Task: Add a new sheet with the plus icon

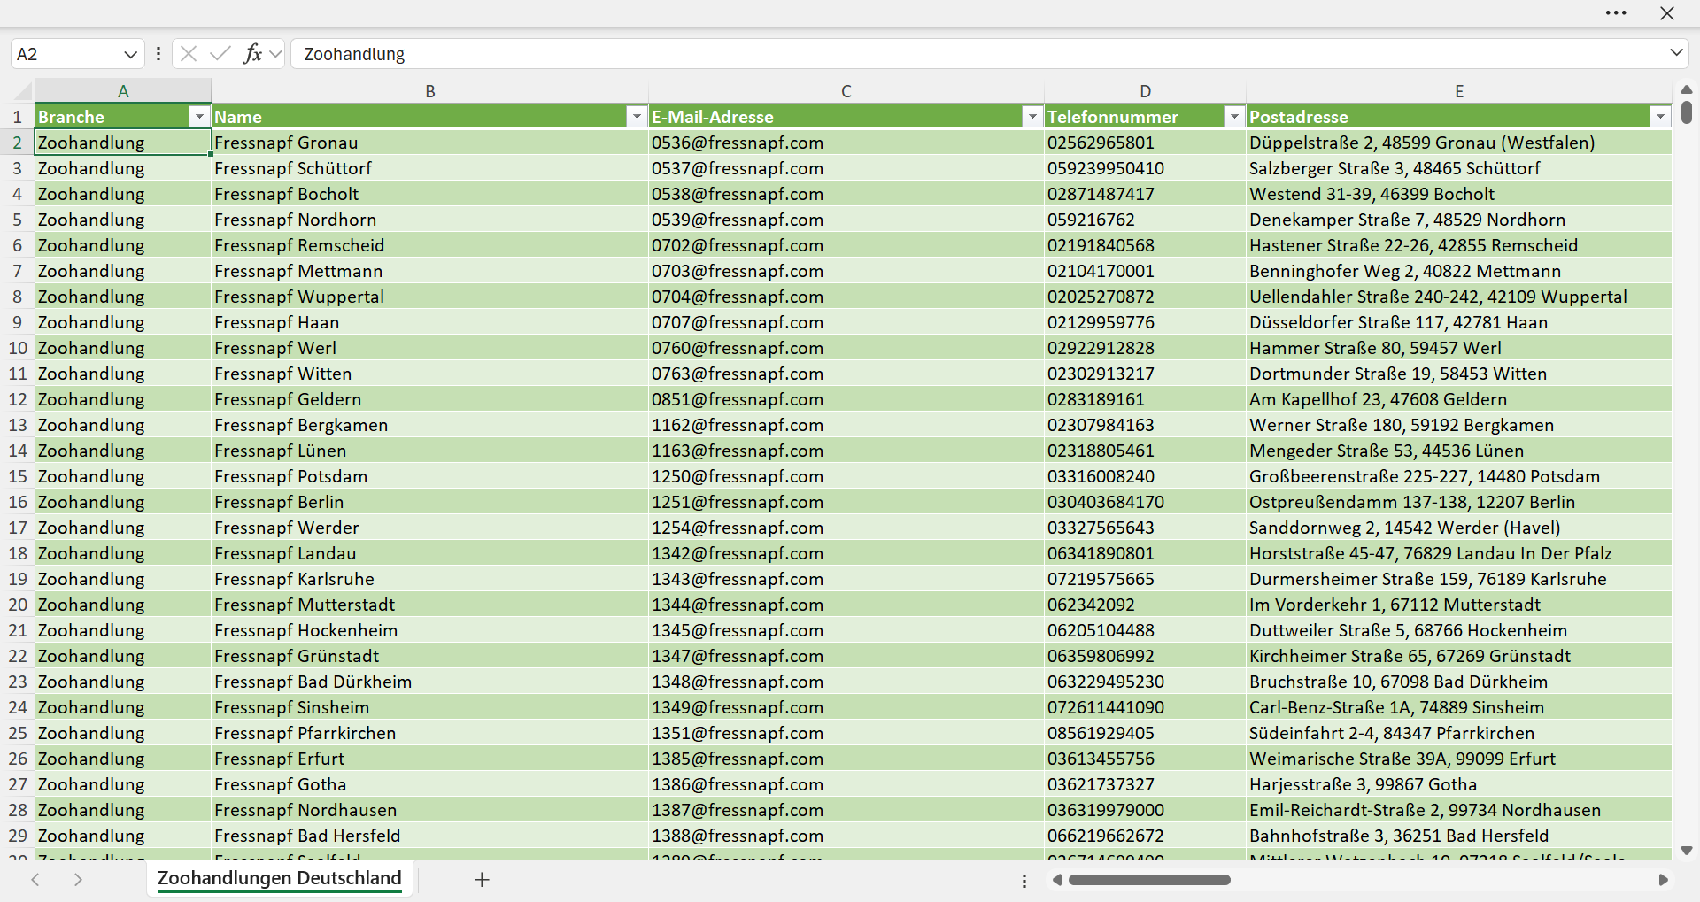Action: pyautogui.click(x=482, y=879)
